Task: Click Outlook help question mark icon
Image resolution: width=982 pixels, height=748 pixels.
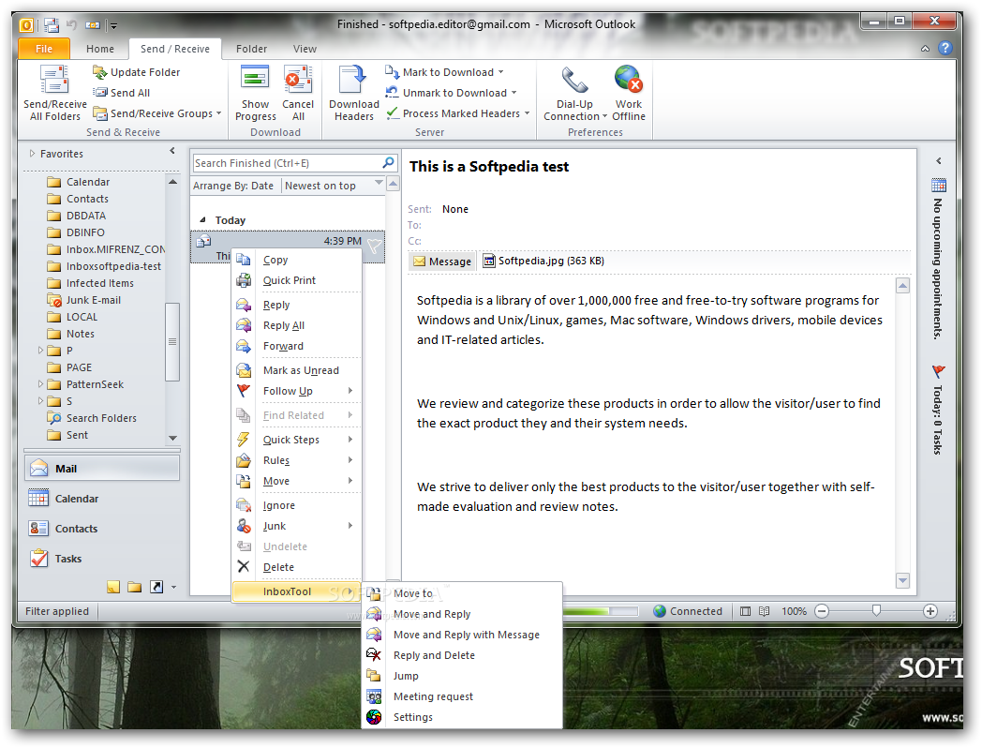Action: [945, 48]
